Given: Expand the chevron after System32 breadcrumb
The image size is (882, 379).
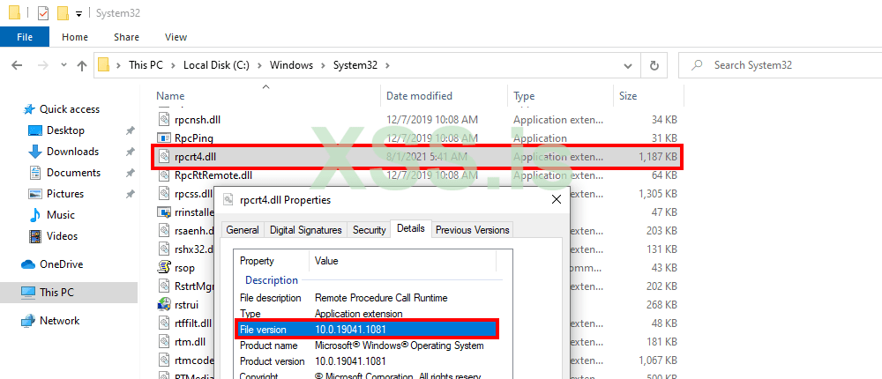Looking at the screenshot, I should [386, 65].
